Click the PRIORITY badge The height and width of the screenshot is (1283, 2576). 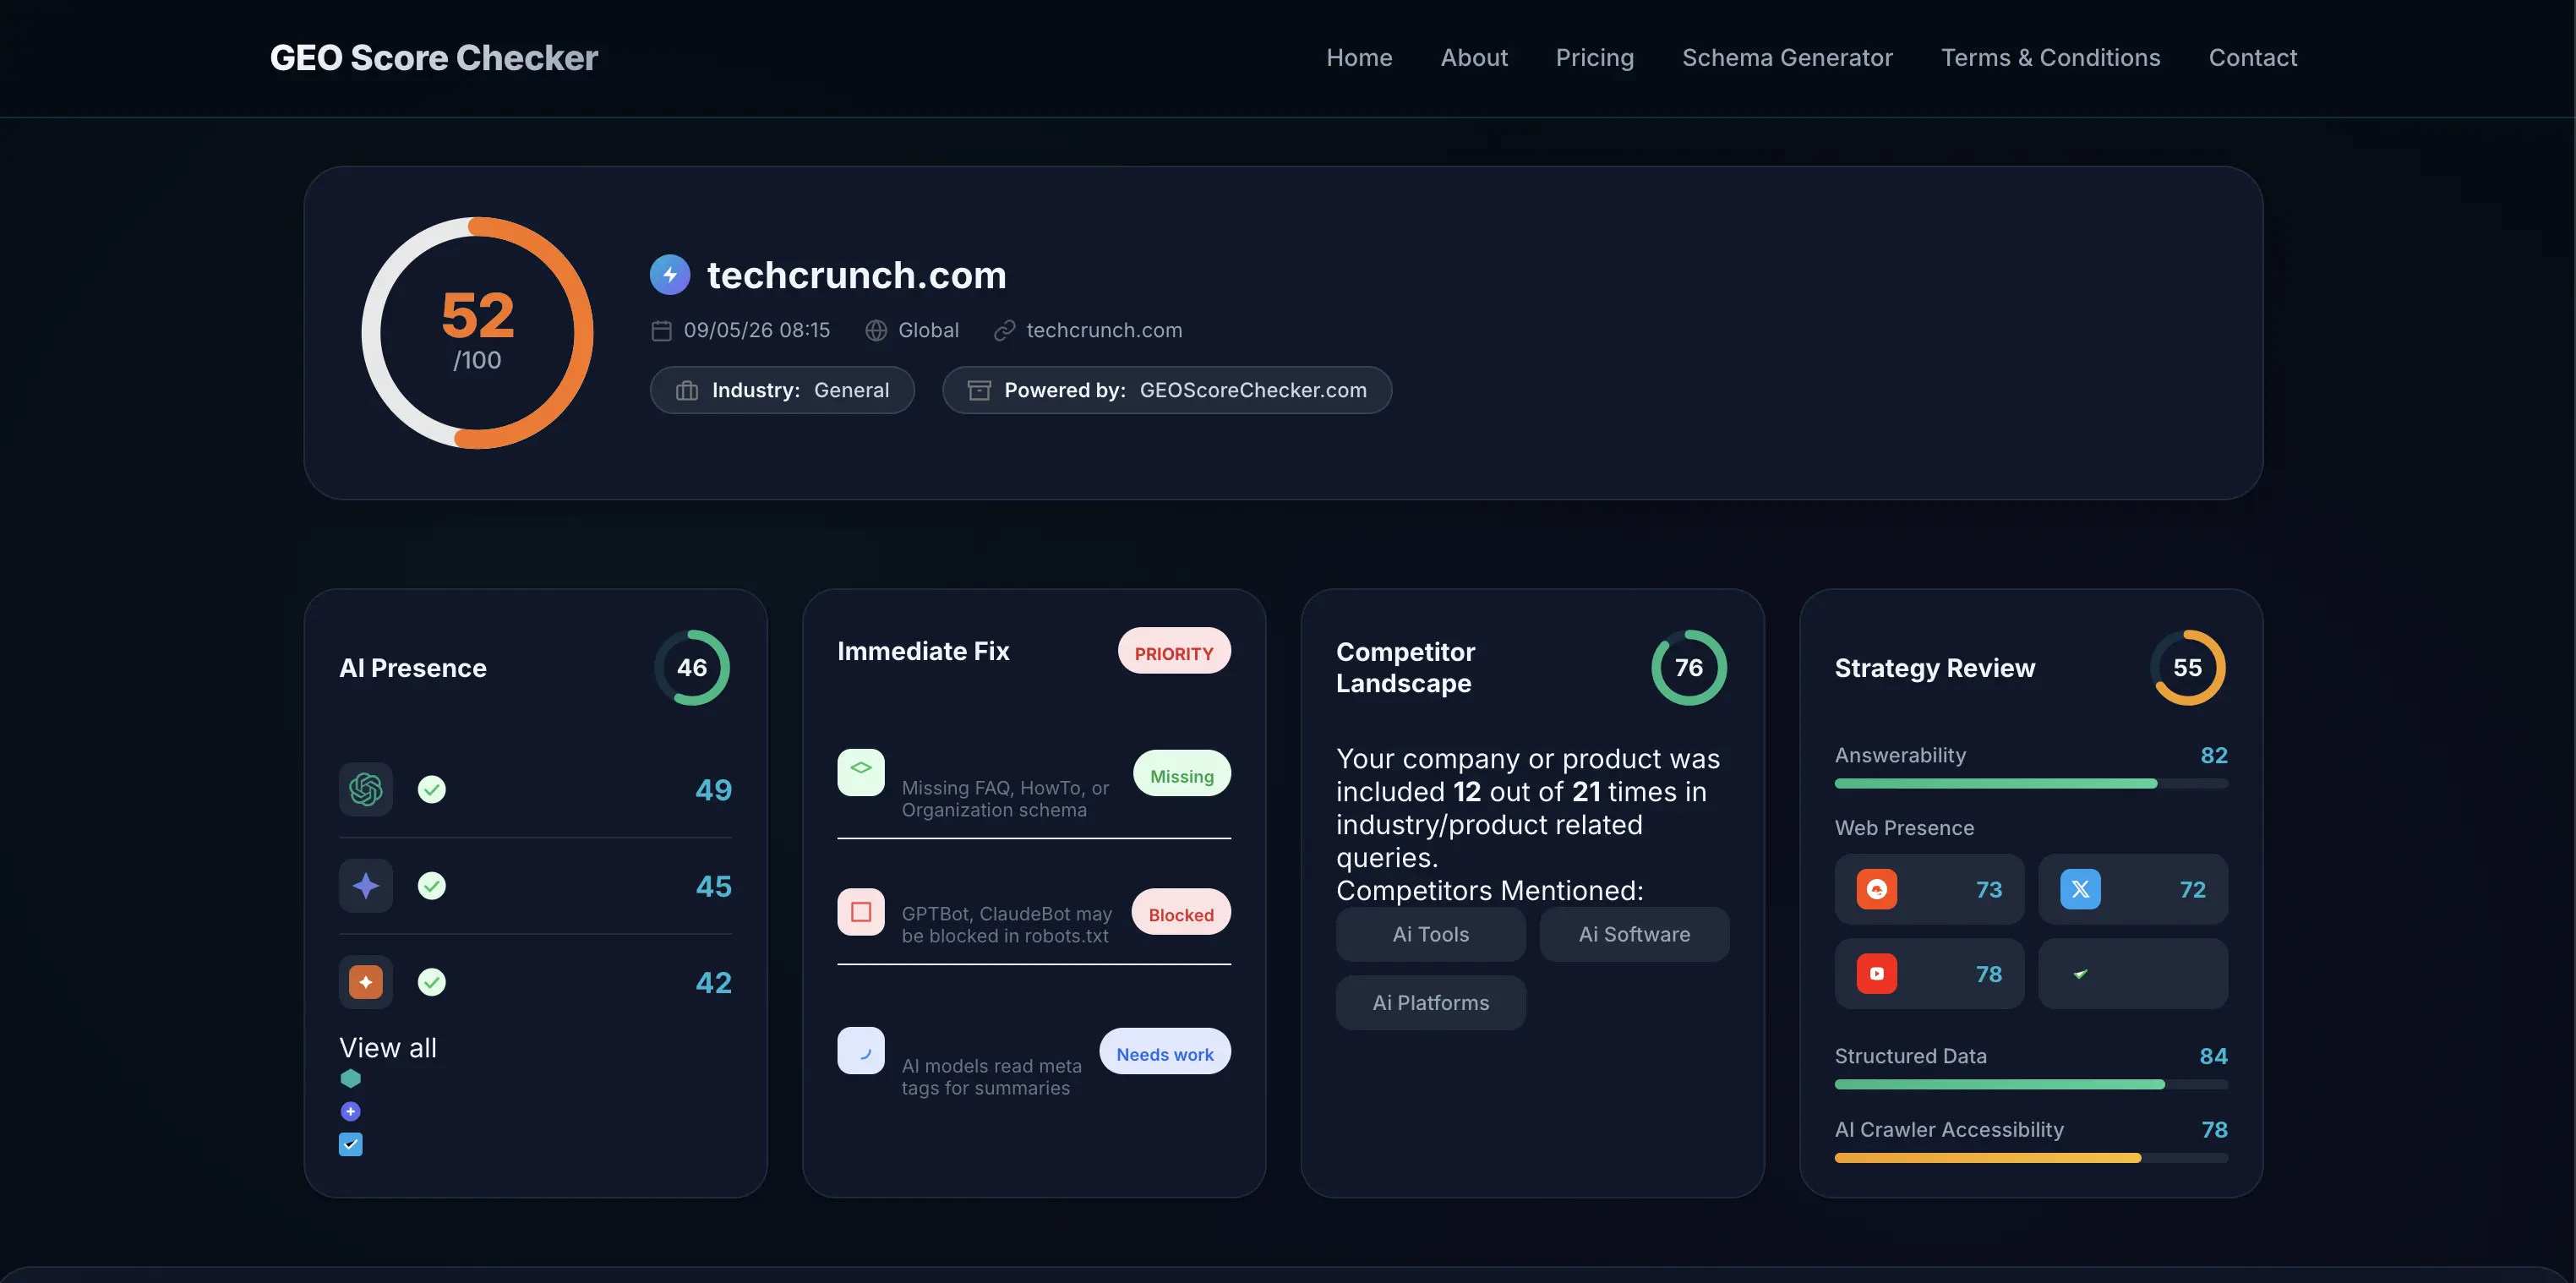1174,652
